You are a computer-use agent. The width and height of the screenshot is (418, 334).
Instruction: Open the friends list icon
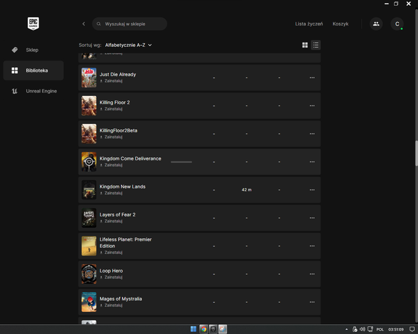coord(376,23)
